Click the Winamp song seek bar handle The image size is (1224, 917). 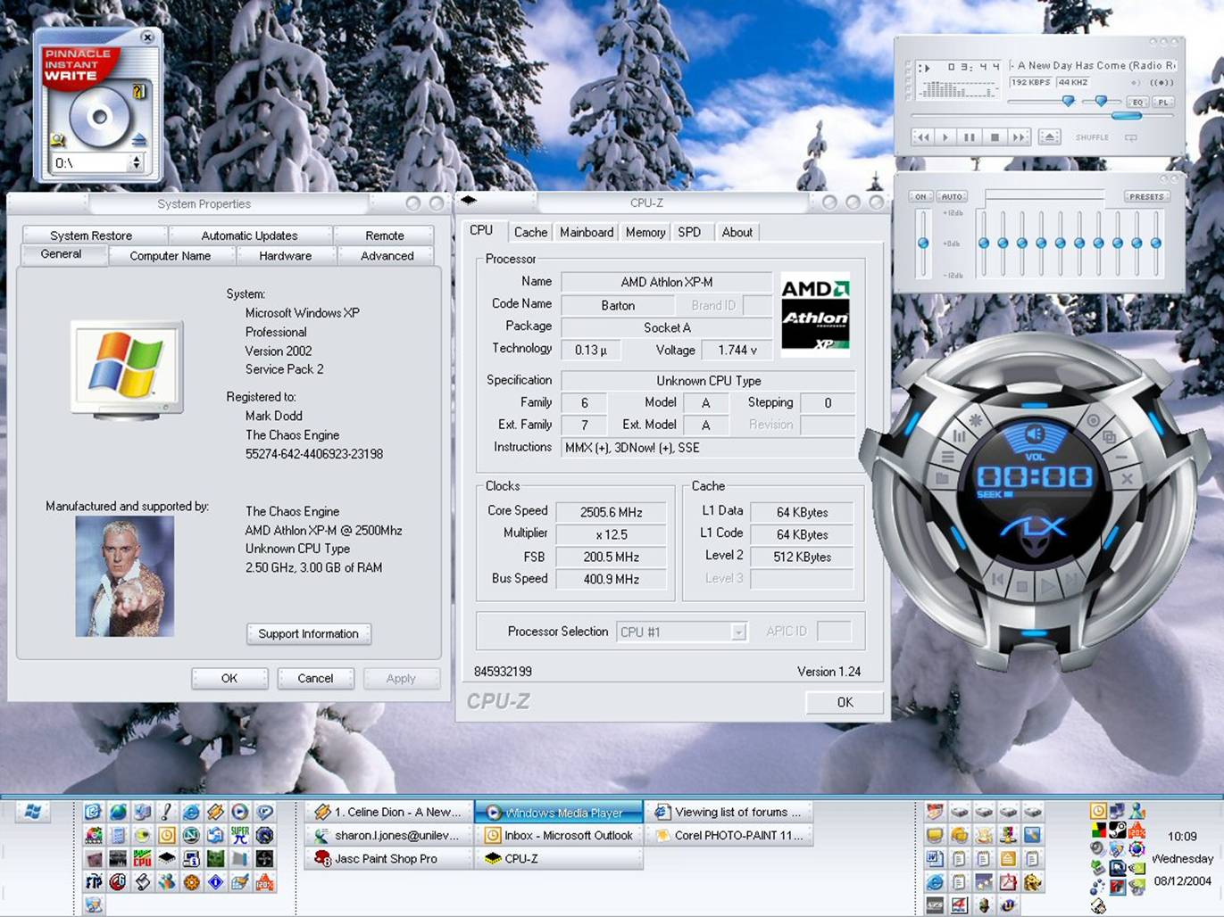[1127, 116]
